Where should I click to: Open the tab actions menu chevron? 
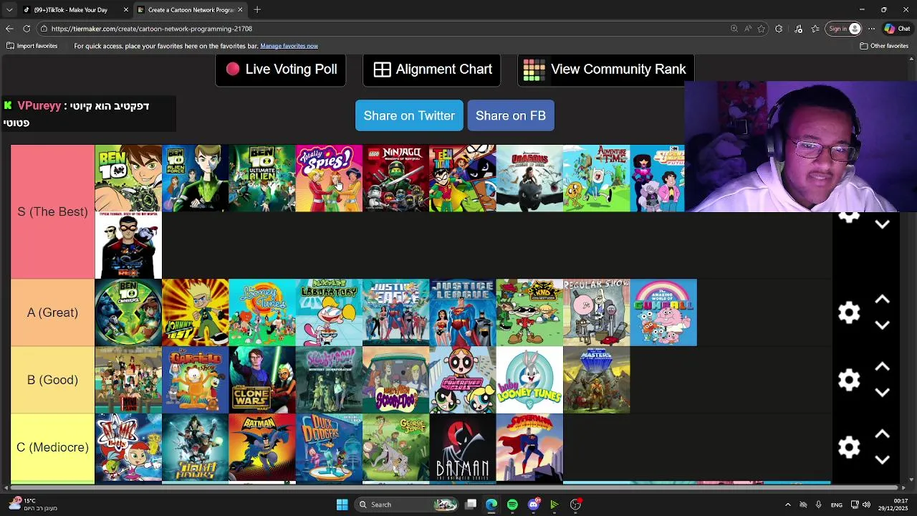pyautogui.click(x=9, y=10)
